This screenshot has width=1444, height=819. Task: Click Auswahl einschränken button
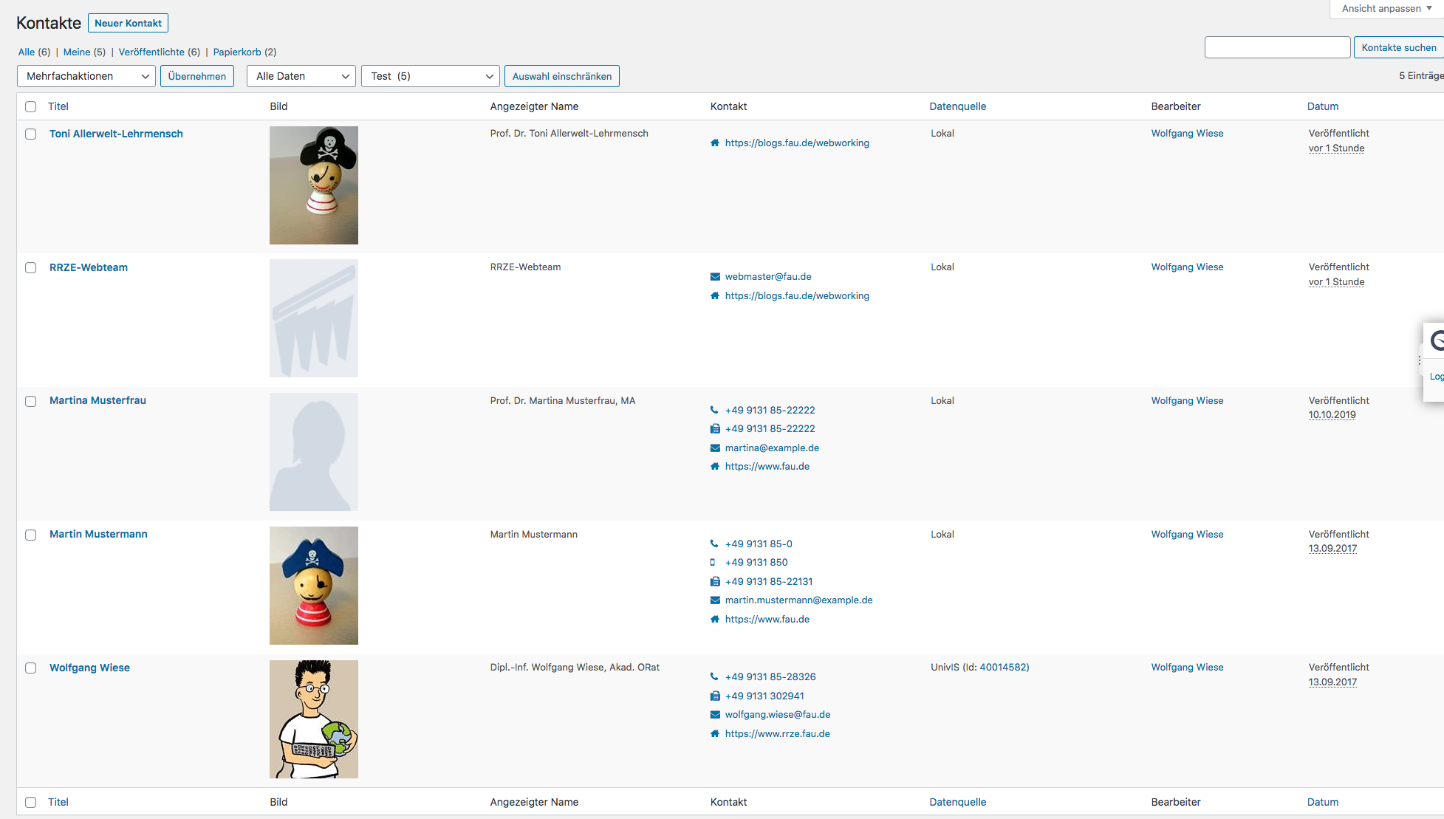pyautogui.click(x=561, y=76)
